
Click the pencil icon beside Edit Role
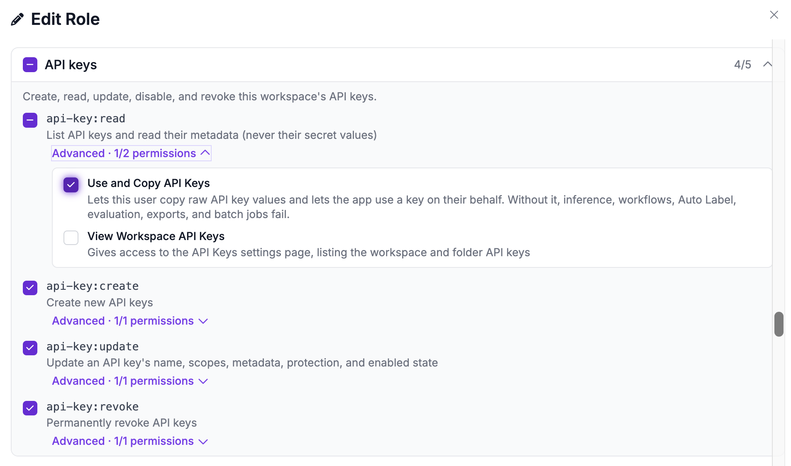(x=17, y=19)
